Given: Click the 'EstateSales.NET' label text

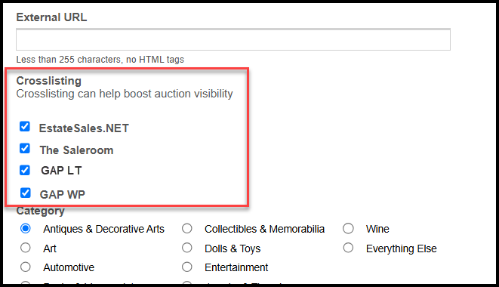Looking at the screenshot, I should (84, 128).
